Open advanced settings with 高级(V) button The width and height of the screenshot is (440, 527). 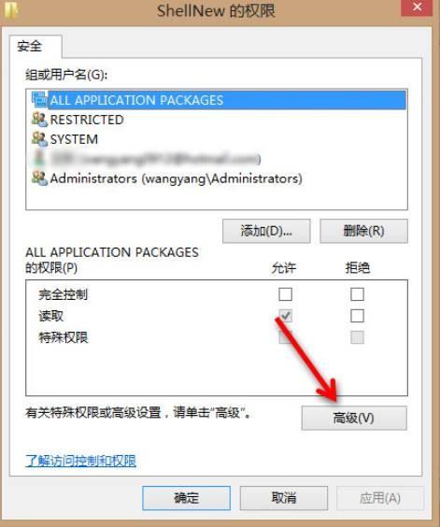pyautogui.click(x=354, y=418)
